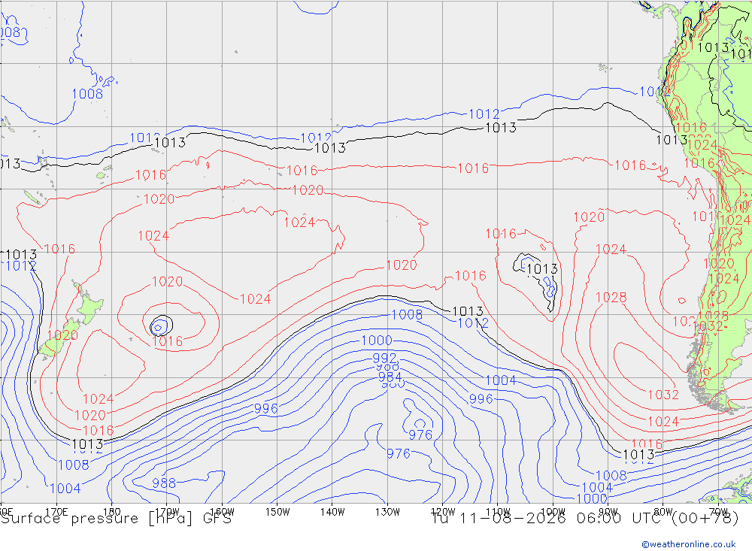The image size is (752, 551).
Task: Click the 1028 isobar label over the open Pacific
Action: pos(611,298)
